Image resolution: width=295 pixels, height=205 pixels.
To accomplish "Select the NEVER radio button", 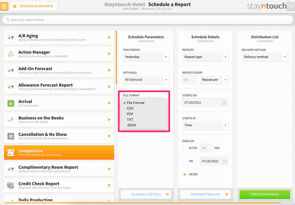I will pos(185,174).
